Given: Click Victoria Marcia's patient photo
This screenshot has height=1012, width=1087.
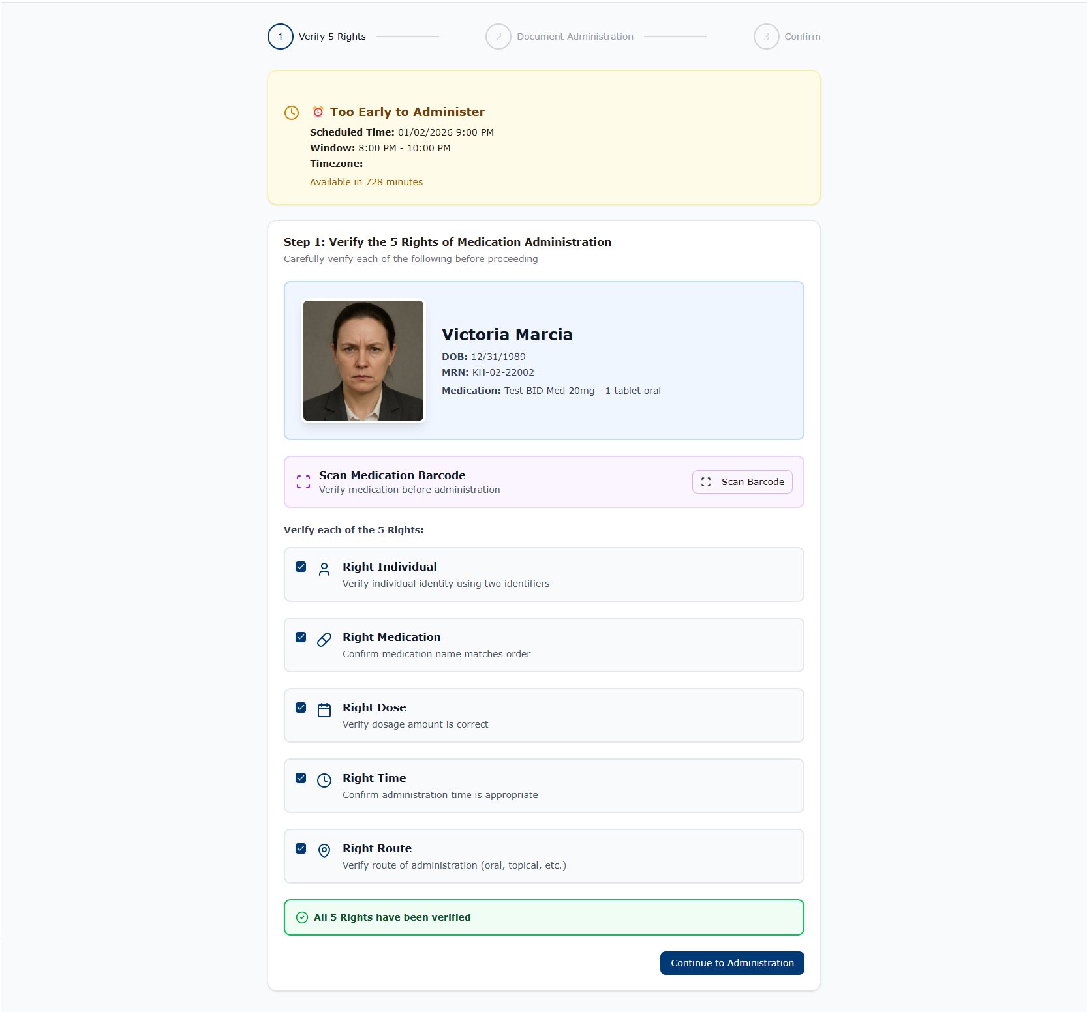Looking at the screenshot, I should [363, 360].
